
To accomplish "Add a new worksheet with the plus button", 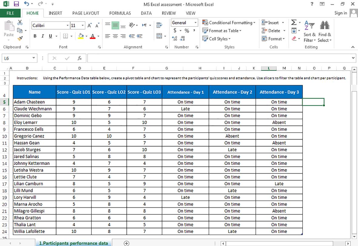I will point(126,243).
